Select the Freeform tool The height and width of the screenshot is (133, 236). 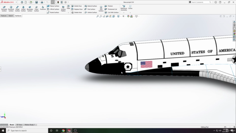click(43, 8)
